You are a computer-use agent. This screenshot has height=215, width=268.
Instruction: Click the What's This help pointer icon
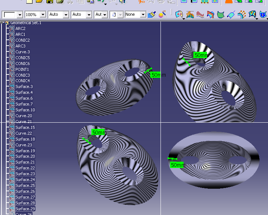click(x=122, y=1)
